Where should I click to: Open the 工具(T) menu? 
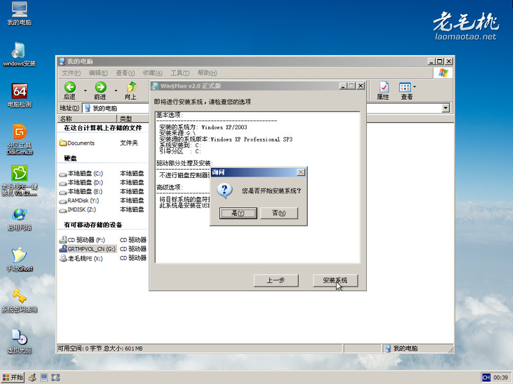(180, 73)
